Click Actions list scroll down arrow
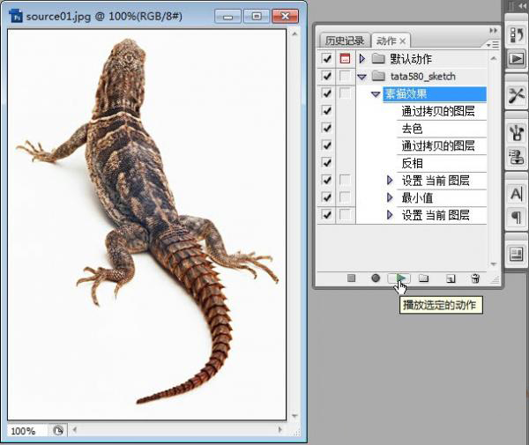This screenshot has height=445, width=529. click(x=494, y=264)
